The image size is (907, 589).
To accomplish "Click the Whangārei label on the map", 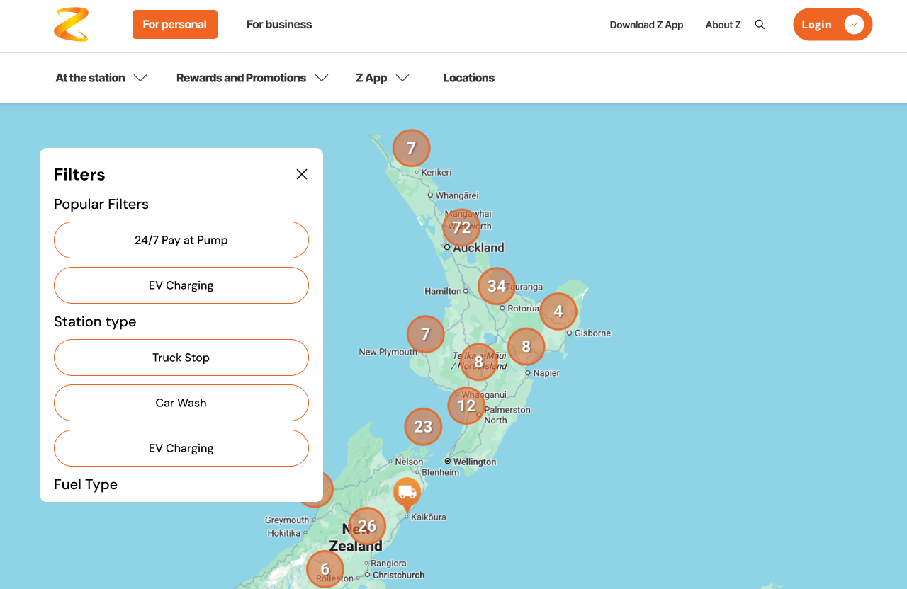I will [457, 195].
